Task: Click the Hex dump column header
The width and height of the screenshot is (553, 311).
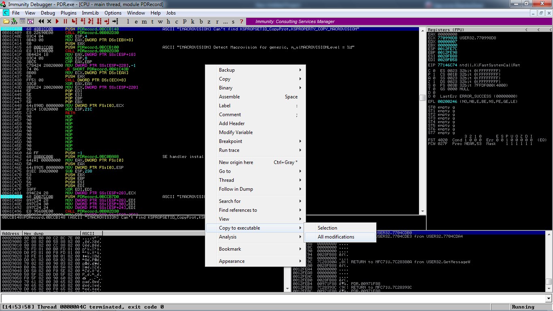Action: (x=51, y=234)
